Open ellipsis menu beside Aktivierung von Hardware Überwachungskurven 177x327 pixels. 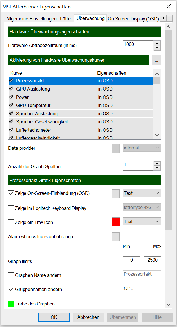coord(157,60)
